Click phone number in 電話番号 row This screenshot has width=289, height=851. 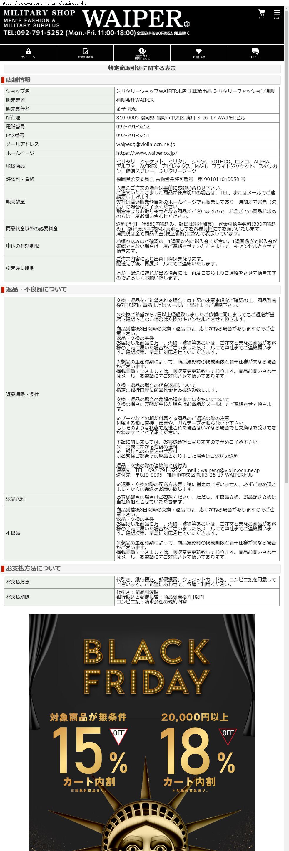click(133, 126)
